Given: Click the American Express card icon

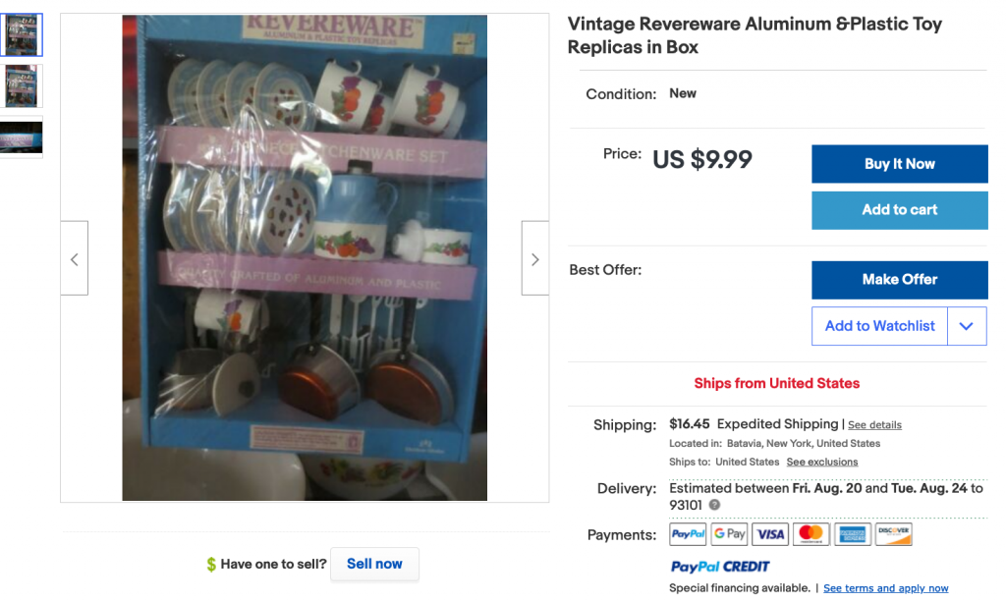Looking at the screenshot, I should click(852, 534).
